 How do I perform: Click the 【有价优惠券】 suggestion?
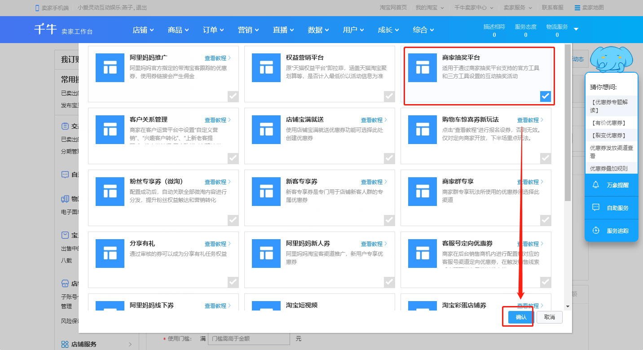pos(609,122)
